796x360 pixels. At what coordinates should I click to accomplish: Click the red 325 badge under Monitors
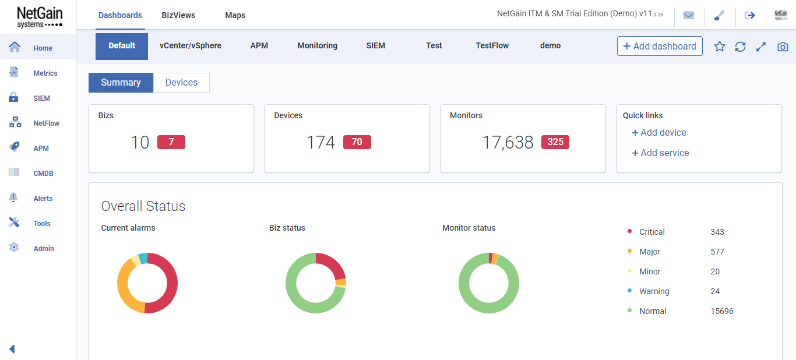[x=555, y=142]
